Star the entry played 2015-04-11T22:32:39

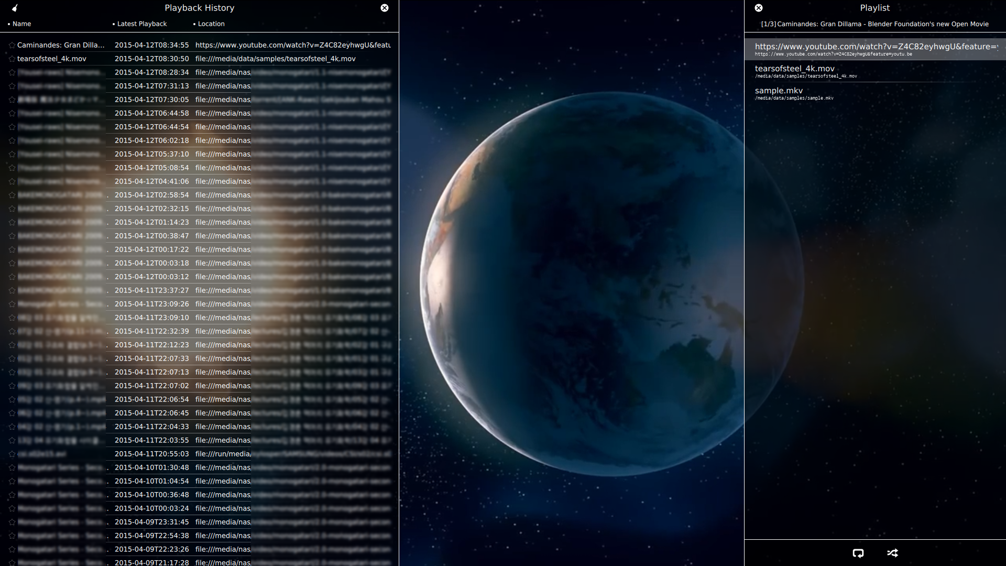[x=12, y=331]
